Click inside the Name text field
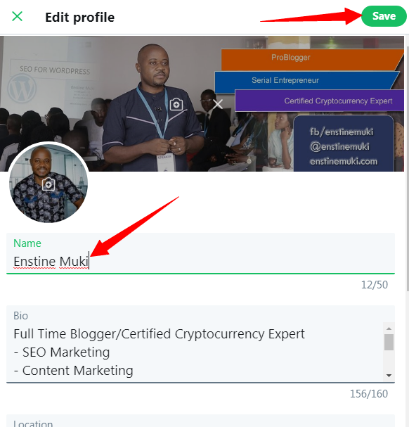The height and width of the screenshot is (427, 409). click(x=200, y=253)
